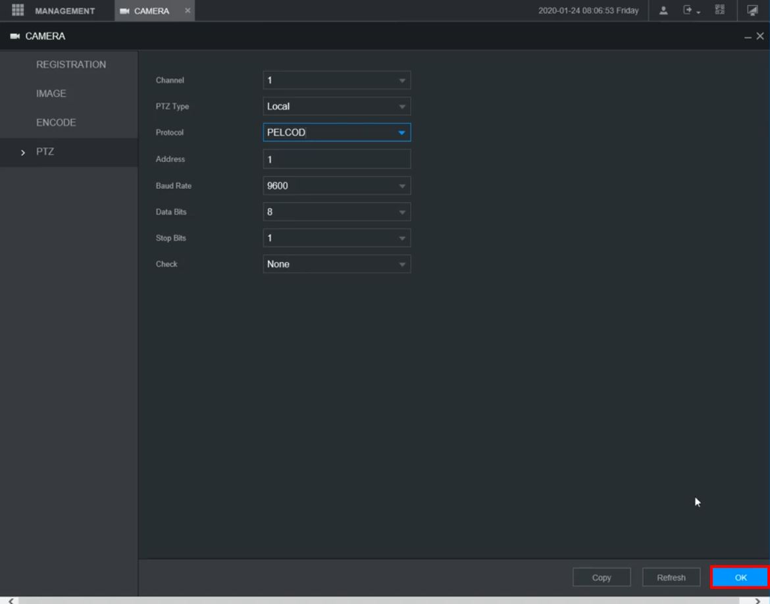Expand the PTZ Type dropdown
Viewport: 770px width, 604px height.
click(336, 107)
